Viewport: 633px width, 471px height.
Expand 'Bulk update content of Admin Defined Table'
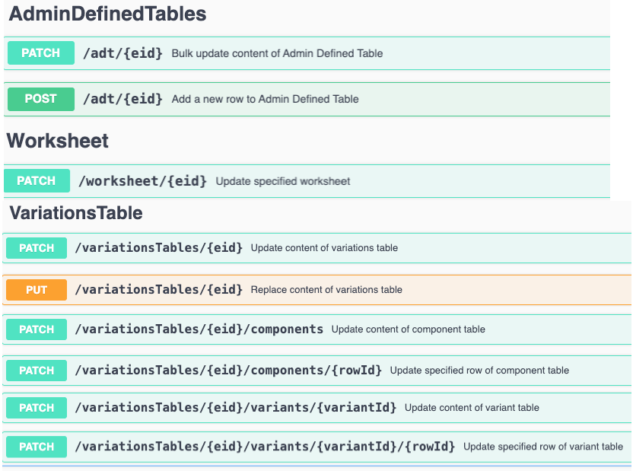click(277, 54)
